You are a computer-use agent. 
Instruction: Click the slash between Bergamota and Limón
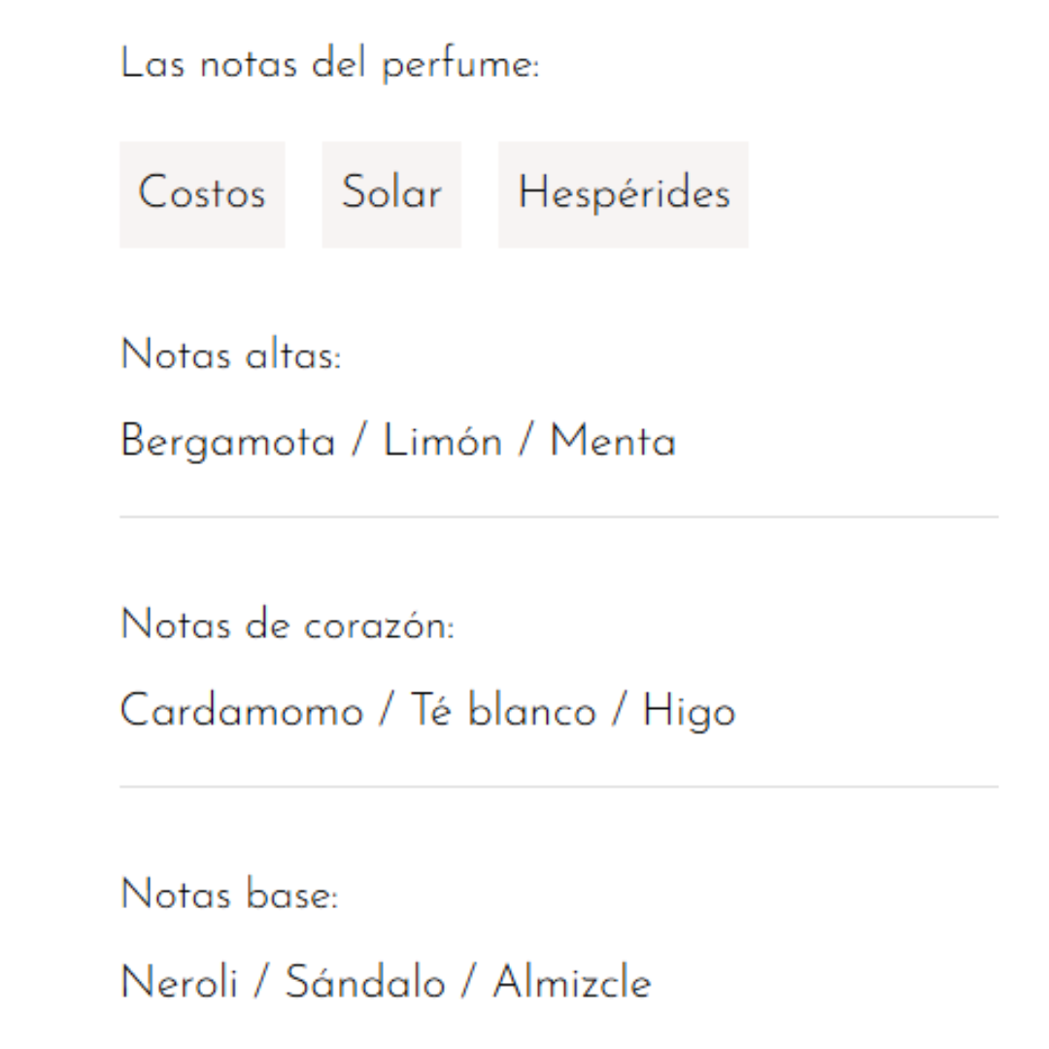pyautogui.click(x=359, y=444)
